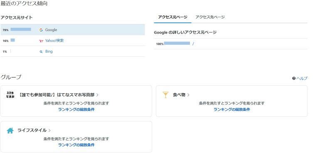Open ランキングの開放条件 in 食べ物 card
This screenshot has width=313, height=155.
pos(232,109)
